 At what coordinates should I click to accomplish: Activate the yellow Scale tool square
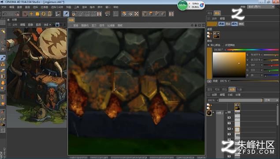37,14
